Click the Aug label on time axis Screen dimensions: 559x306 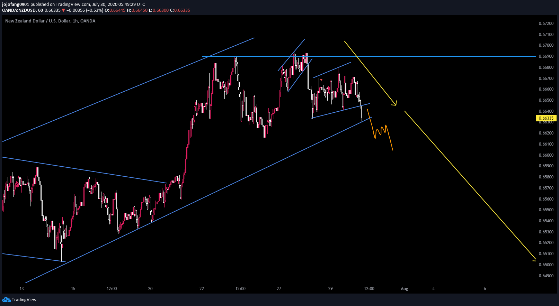(405, 289)
